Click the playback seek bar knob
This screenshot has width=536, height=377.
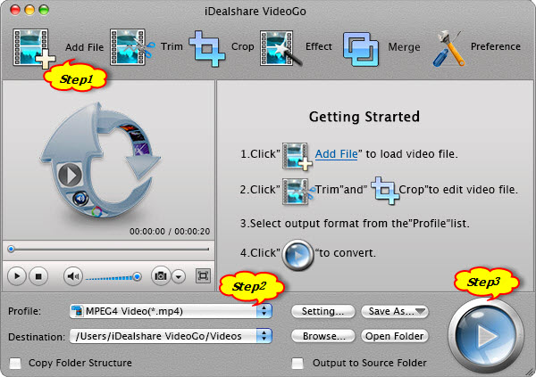[12, 249]
